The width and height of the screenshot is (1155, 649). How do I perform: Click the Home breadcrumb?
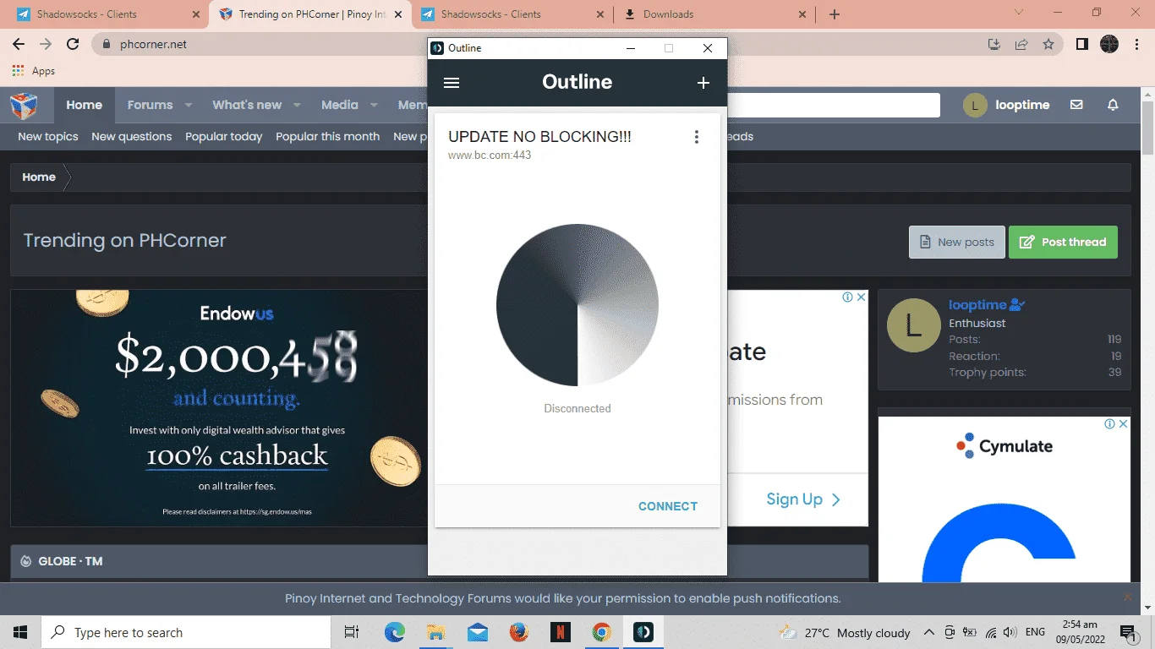coord(39,177)
